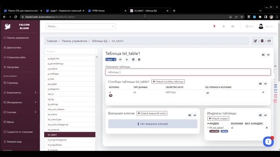The image size is (280, 157).
Task: Select pg_pages in the table list
Action: point(70,84)
